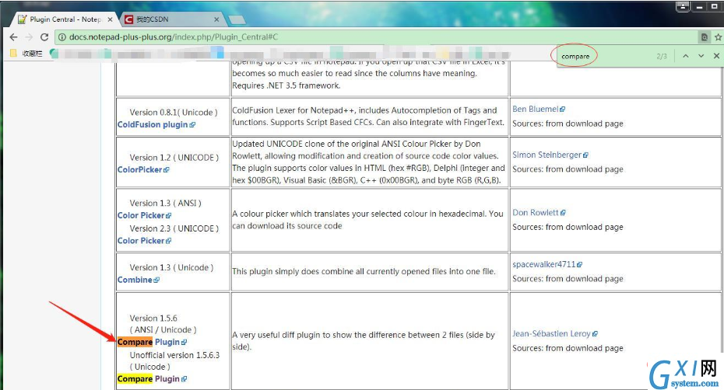
Task: Click the Compare plugin diff description text
Action: [x=364, y=341]
